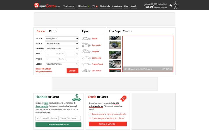Open the Búsqueda Avanzada link

coord(44,72)
